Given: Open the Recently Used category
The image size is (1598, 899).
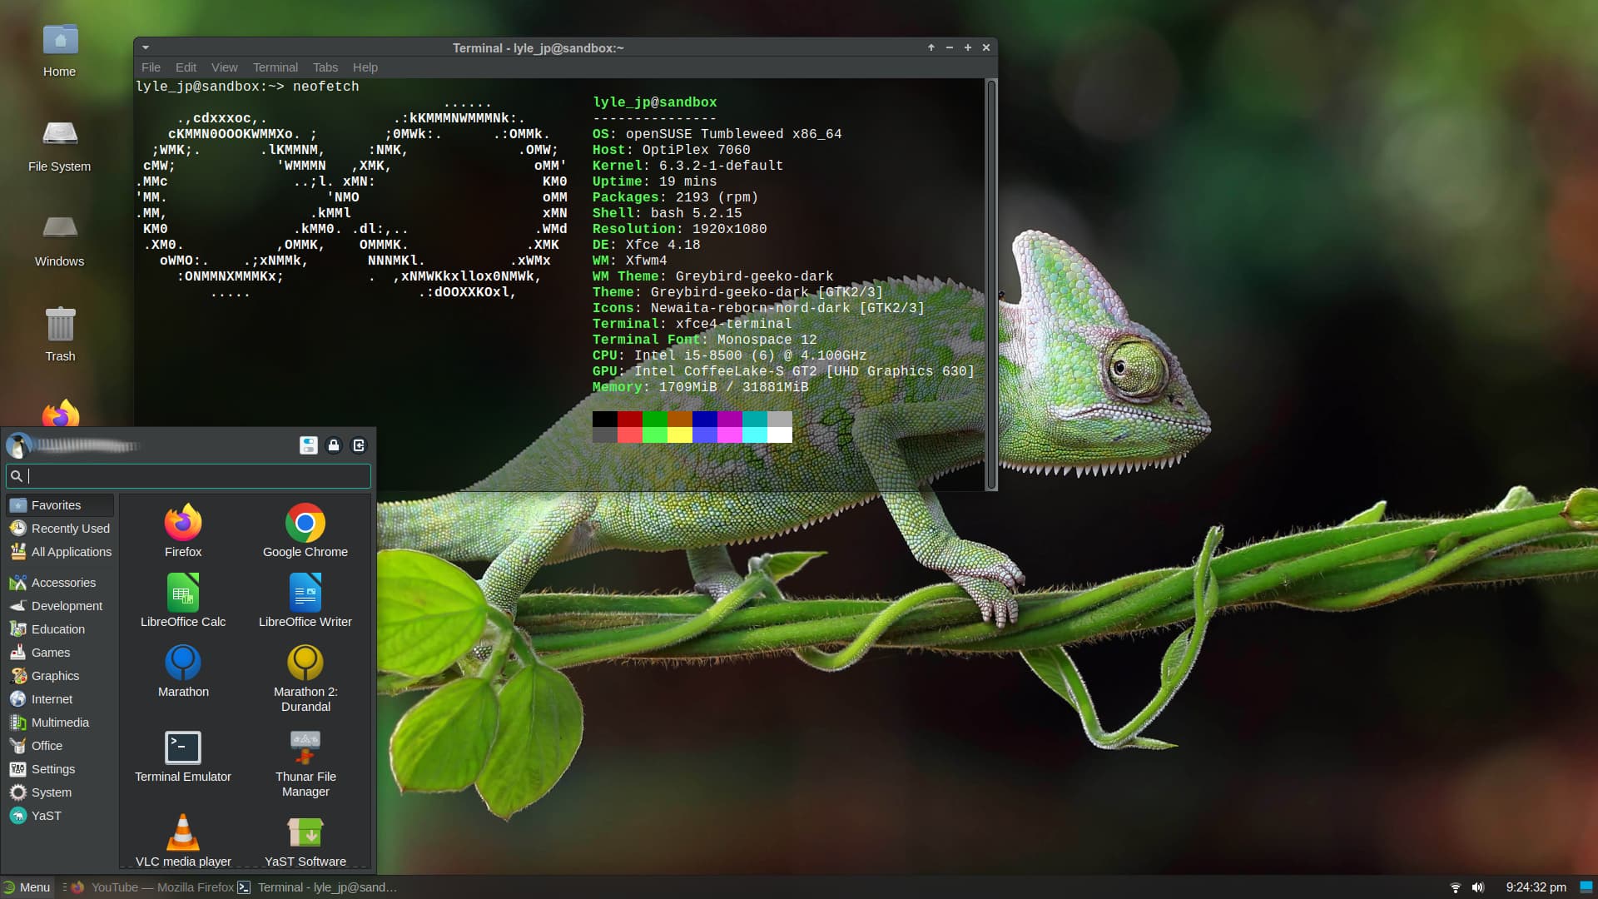Looking at the screenshot, I should click(70, 529).
